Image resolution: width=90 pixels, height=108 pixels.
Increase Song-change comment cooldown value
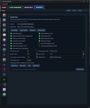click(37, 57)
